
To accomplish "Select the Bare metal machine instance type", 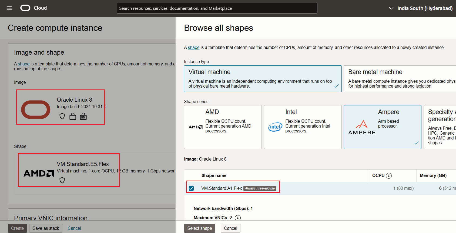I will [400, 79].
